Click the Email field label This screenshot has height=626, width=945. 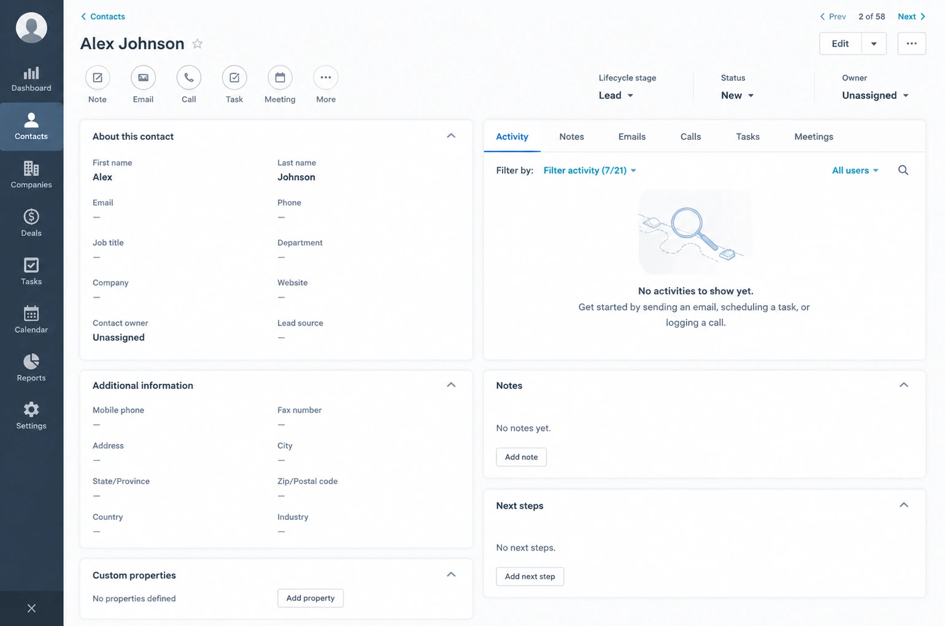tap(103, 203)
